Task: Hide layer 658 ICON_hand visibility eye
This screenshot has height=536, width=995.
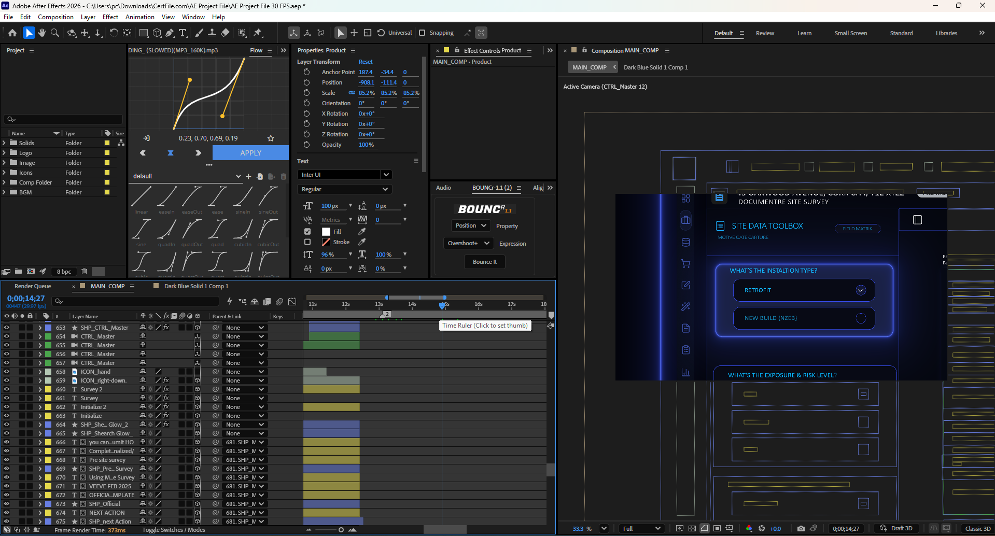Action: click(7, 372)
